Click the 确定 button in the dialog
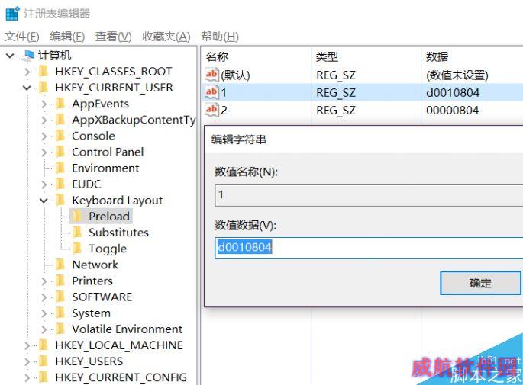This screenshot has height=385, width=523. pyautogui.click(x=480, y=283)
